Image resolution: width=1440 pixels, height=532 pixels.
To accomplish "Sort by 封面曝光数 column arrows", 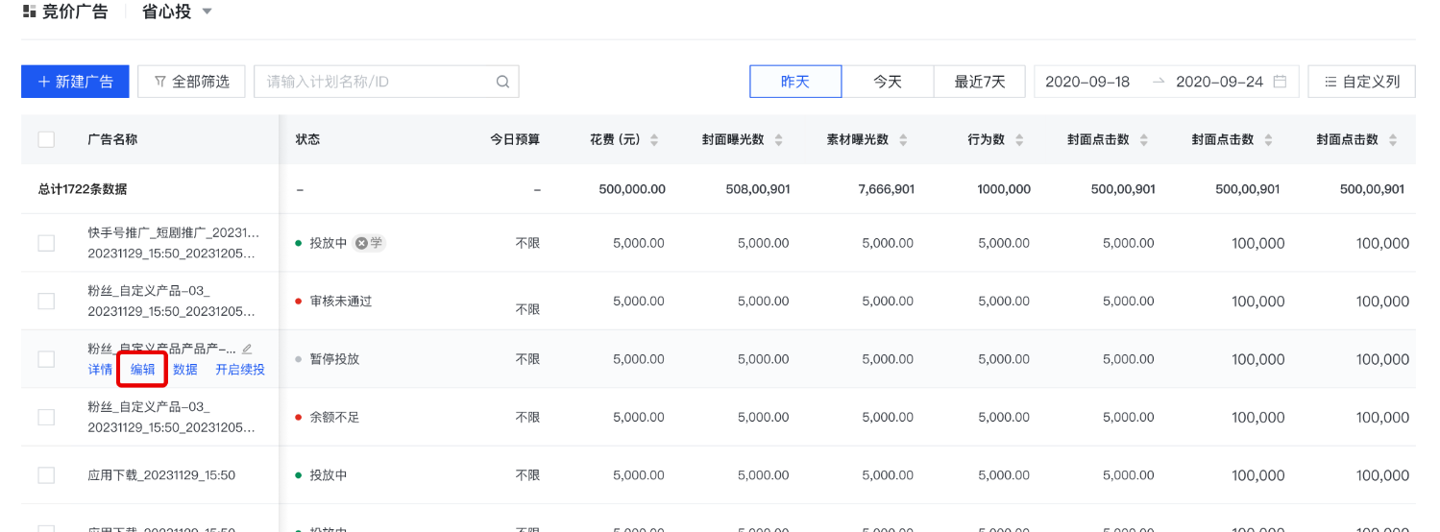I will (778, 140).
